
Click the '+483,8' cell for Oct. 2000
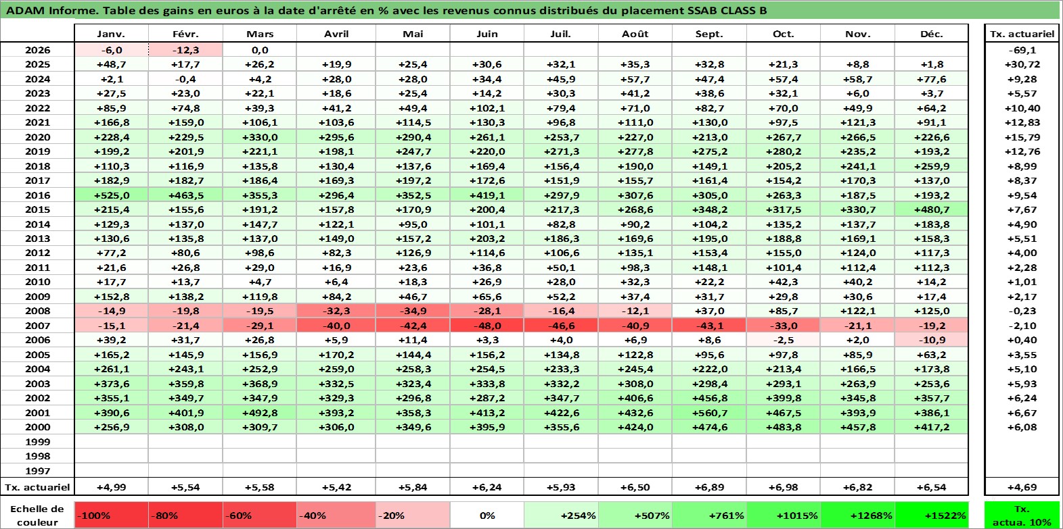(783, 427)
